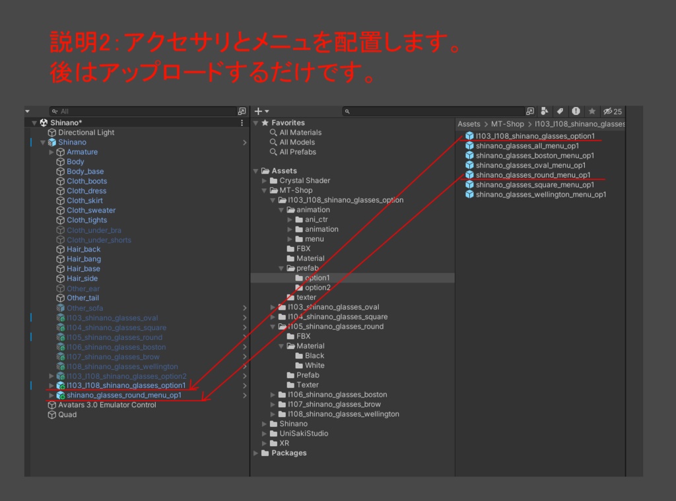Click the Avatars 3.0 Emulator Control icon

[x=51, y=405]
